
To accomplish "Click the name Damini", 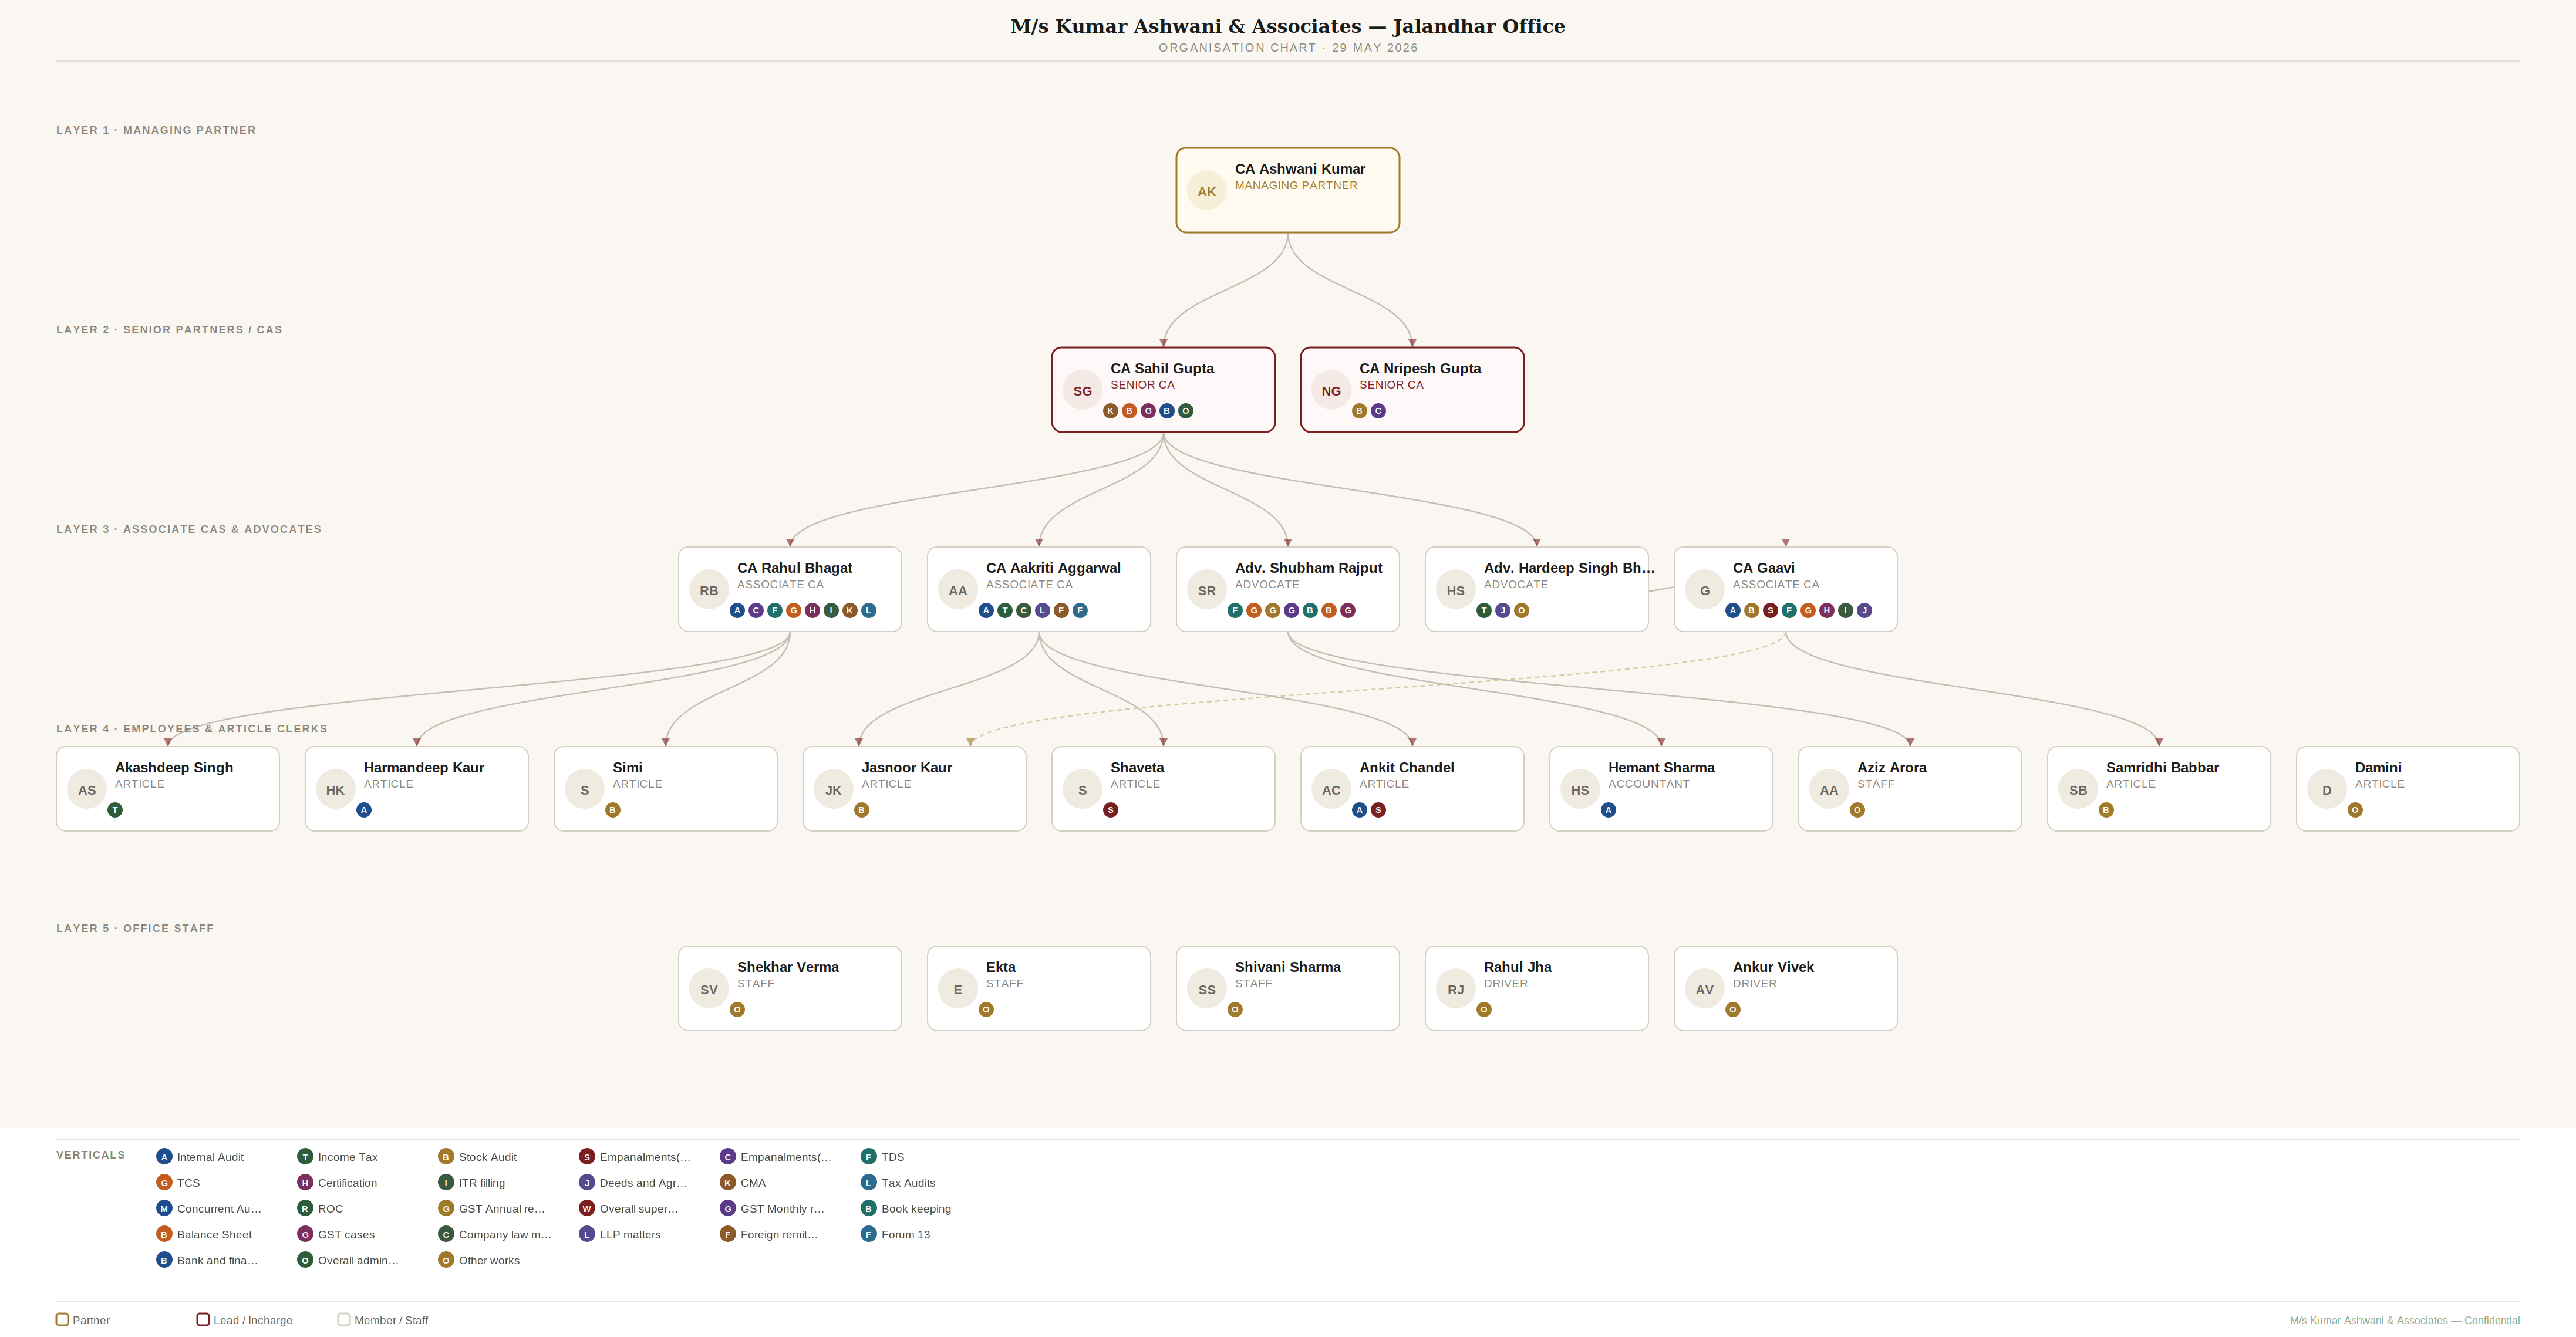I will pos(2378,768).
